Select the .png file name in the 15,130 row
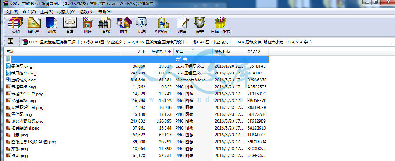Screen dimensions: 395x161 (22, 114)
